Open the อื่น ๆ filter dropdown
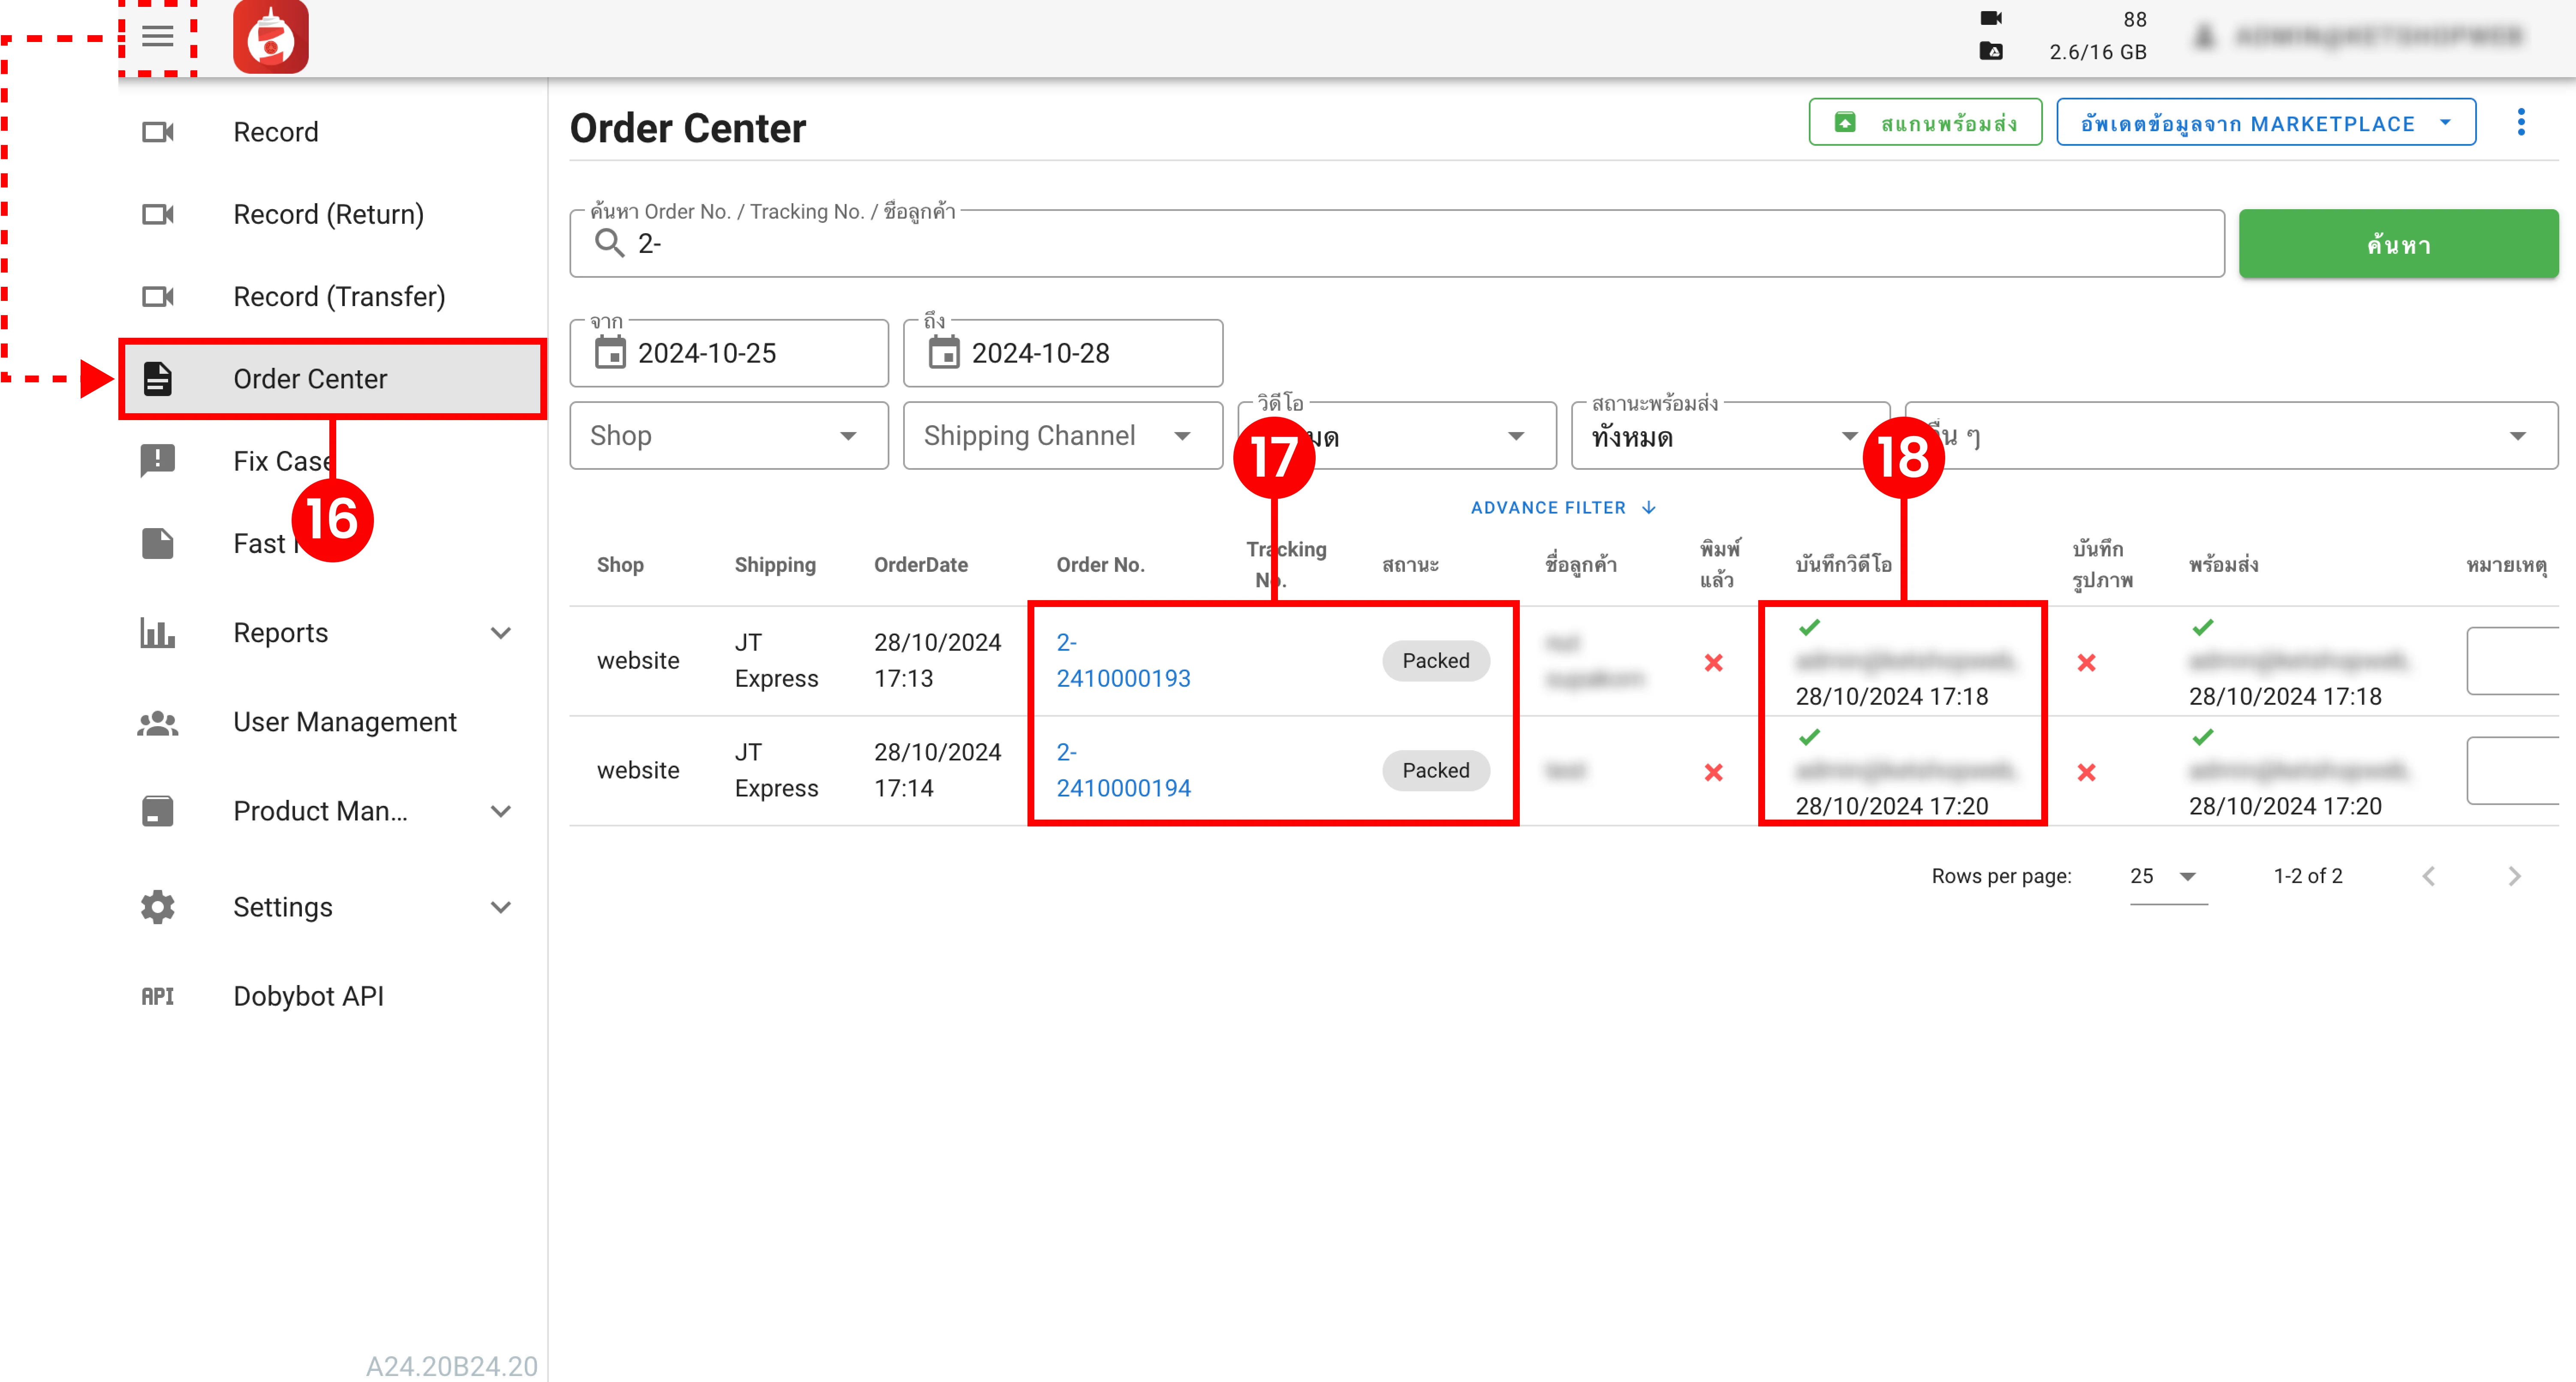Screen dimensions: 2576x1382 coord(2232,436)
